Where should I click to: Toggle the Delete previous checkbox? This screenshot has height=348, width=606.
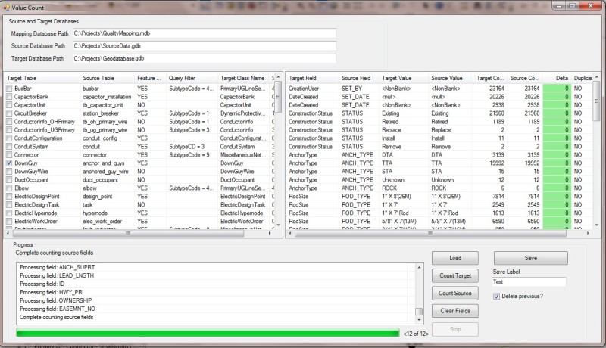point(496,296)
